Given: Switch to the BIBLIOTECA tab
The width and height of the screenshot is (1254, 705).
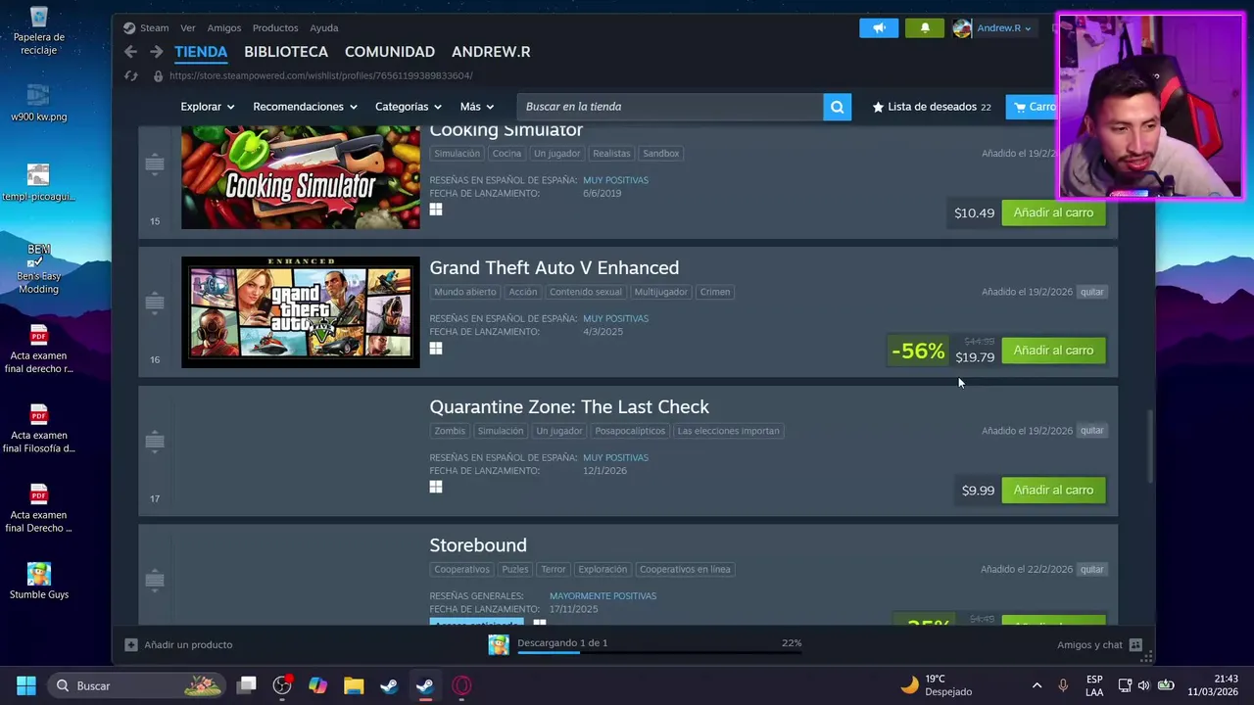Looking at the screenshot, I should 286,52.
